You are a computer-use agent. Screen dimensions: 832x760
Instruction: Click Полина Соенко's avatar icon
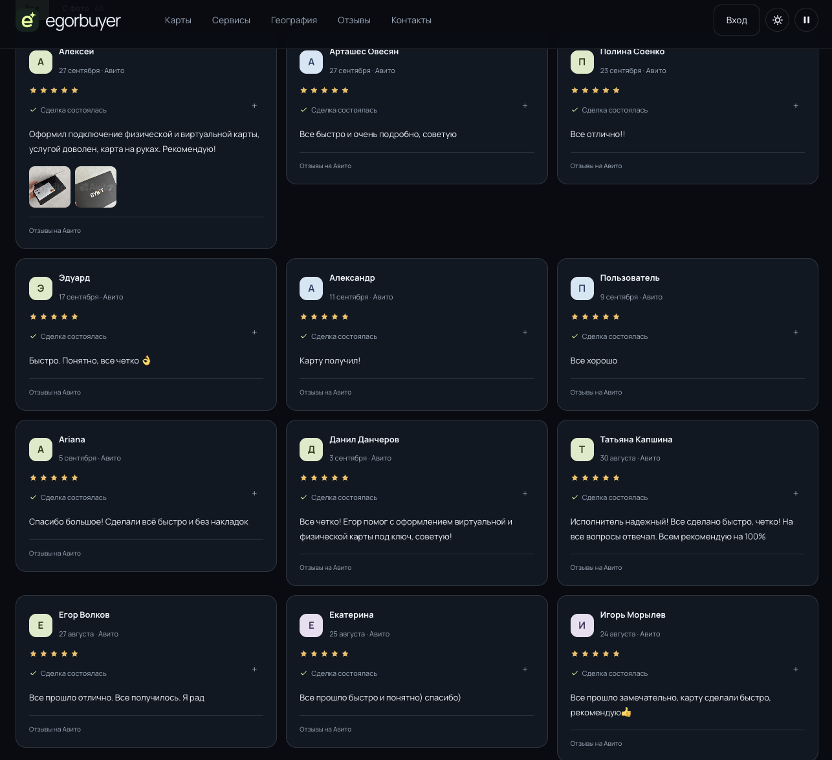(x=582, y=61)
